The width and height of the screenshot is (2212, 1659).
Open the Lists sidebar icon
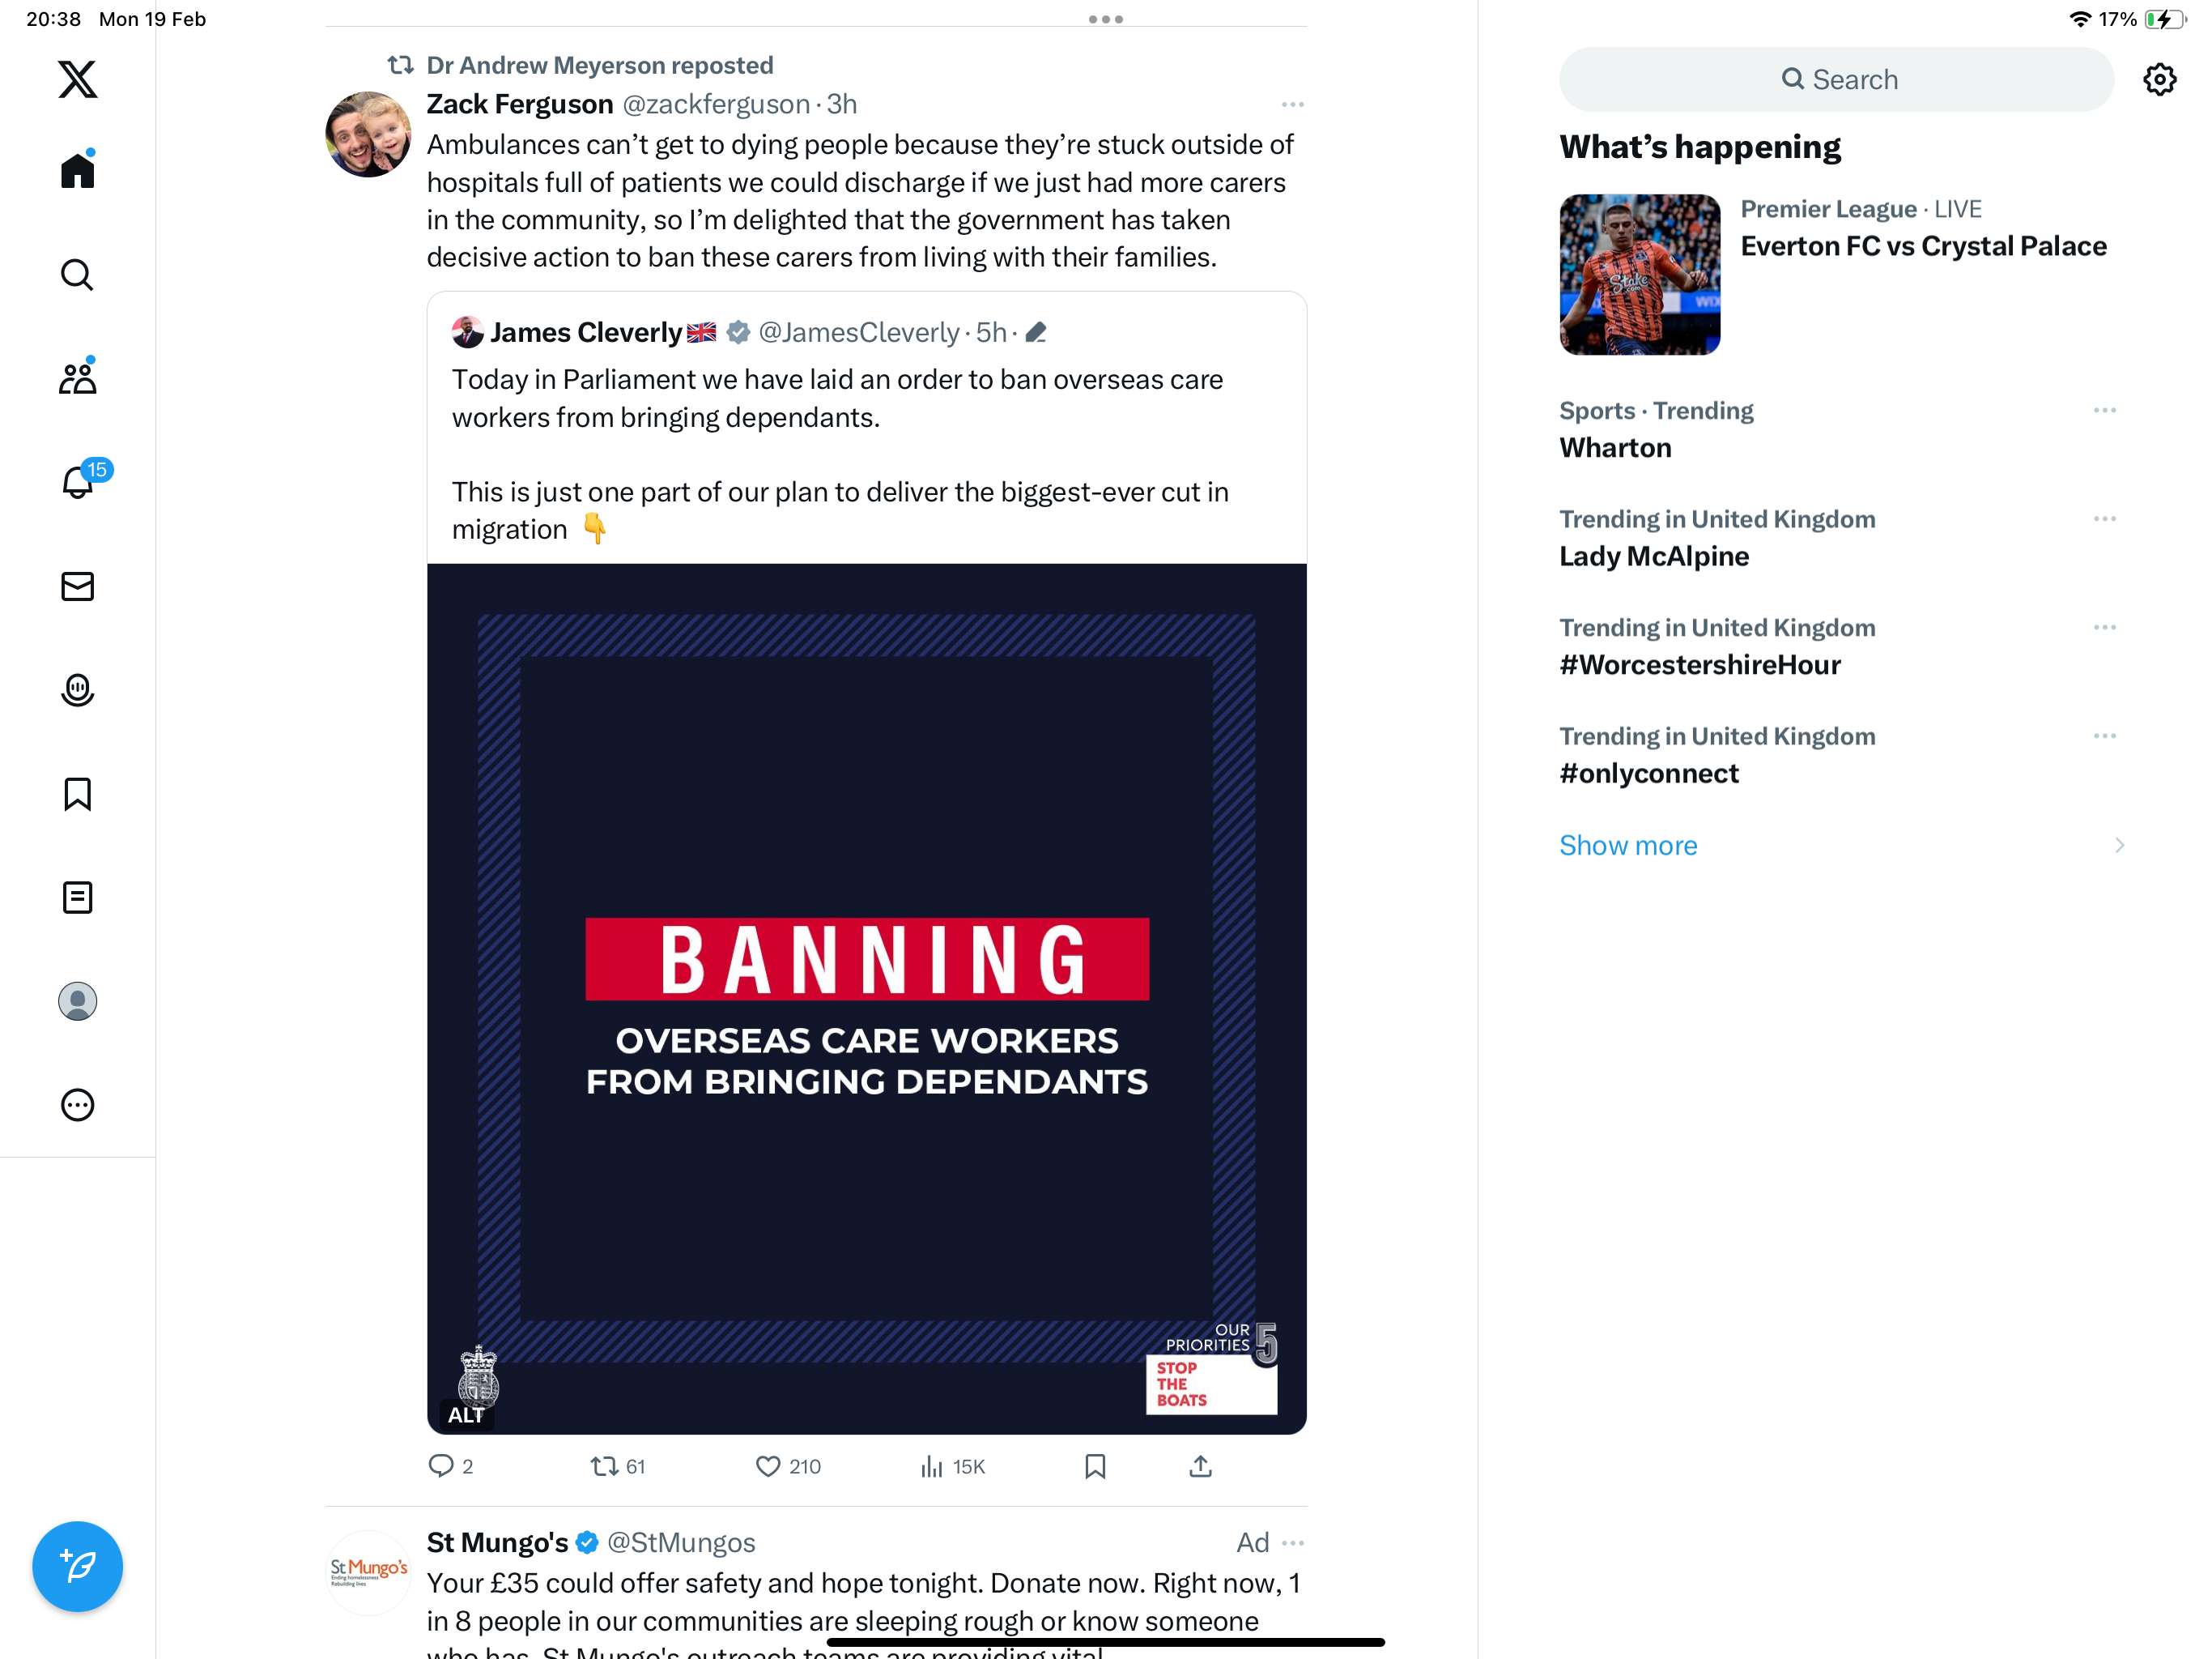click(x=78, y=898)
